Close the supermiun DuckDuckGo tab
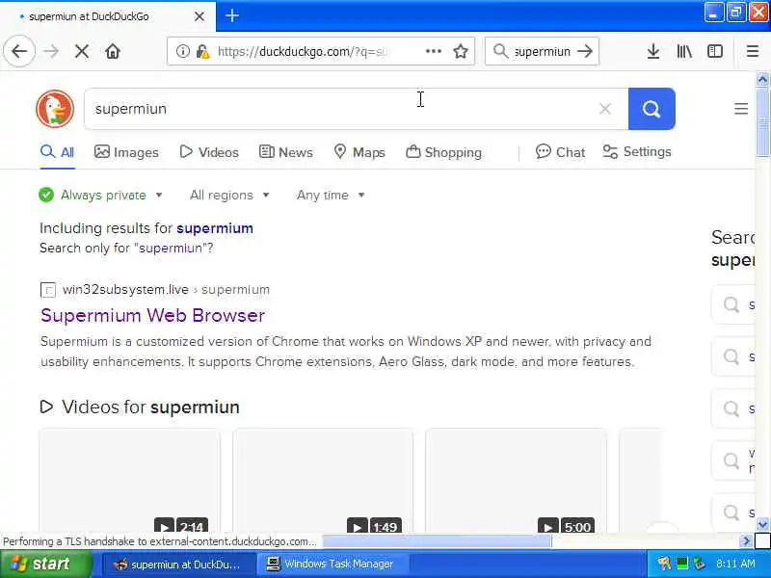771x578 pixels. [x=199, y=16]
